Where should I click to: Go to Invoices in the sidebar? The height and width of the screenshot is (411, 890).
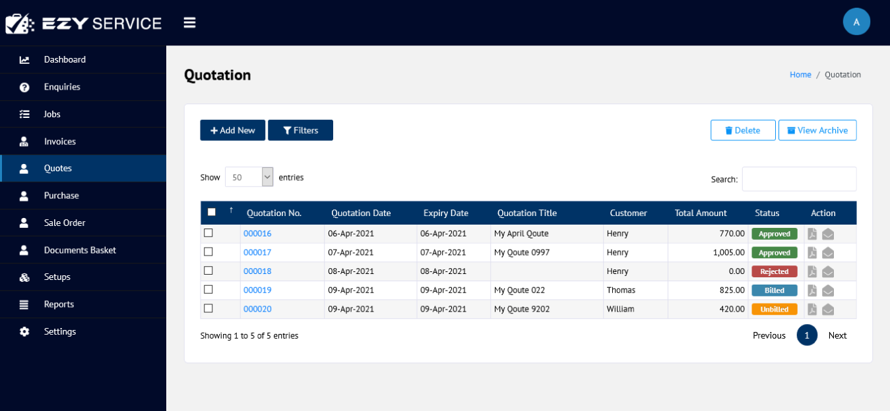coord(59,142)
